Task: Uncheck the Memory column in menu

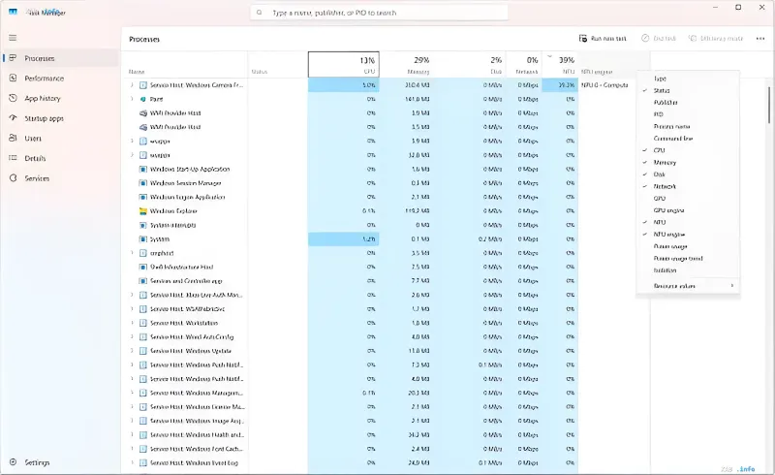Action: click(x=688, y=162)
